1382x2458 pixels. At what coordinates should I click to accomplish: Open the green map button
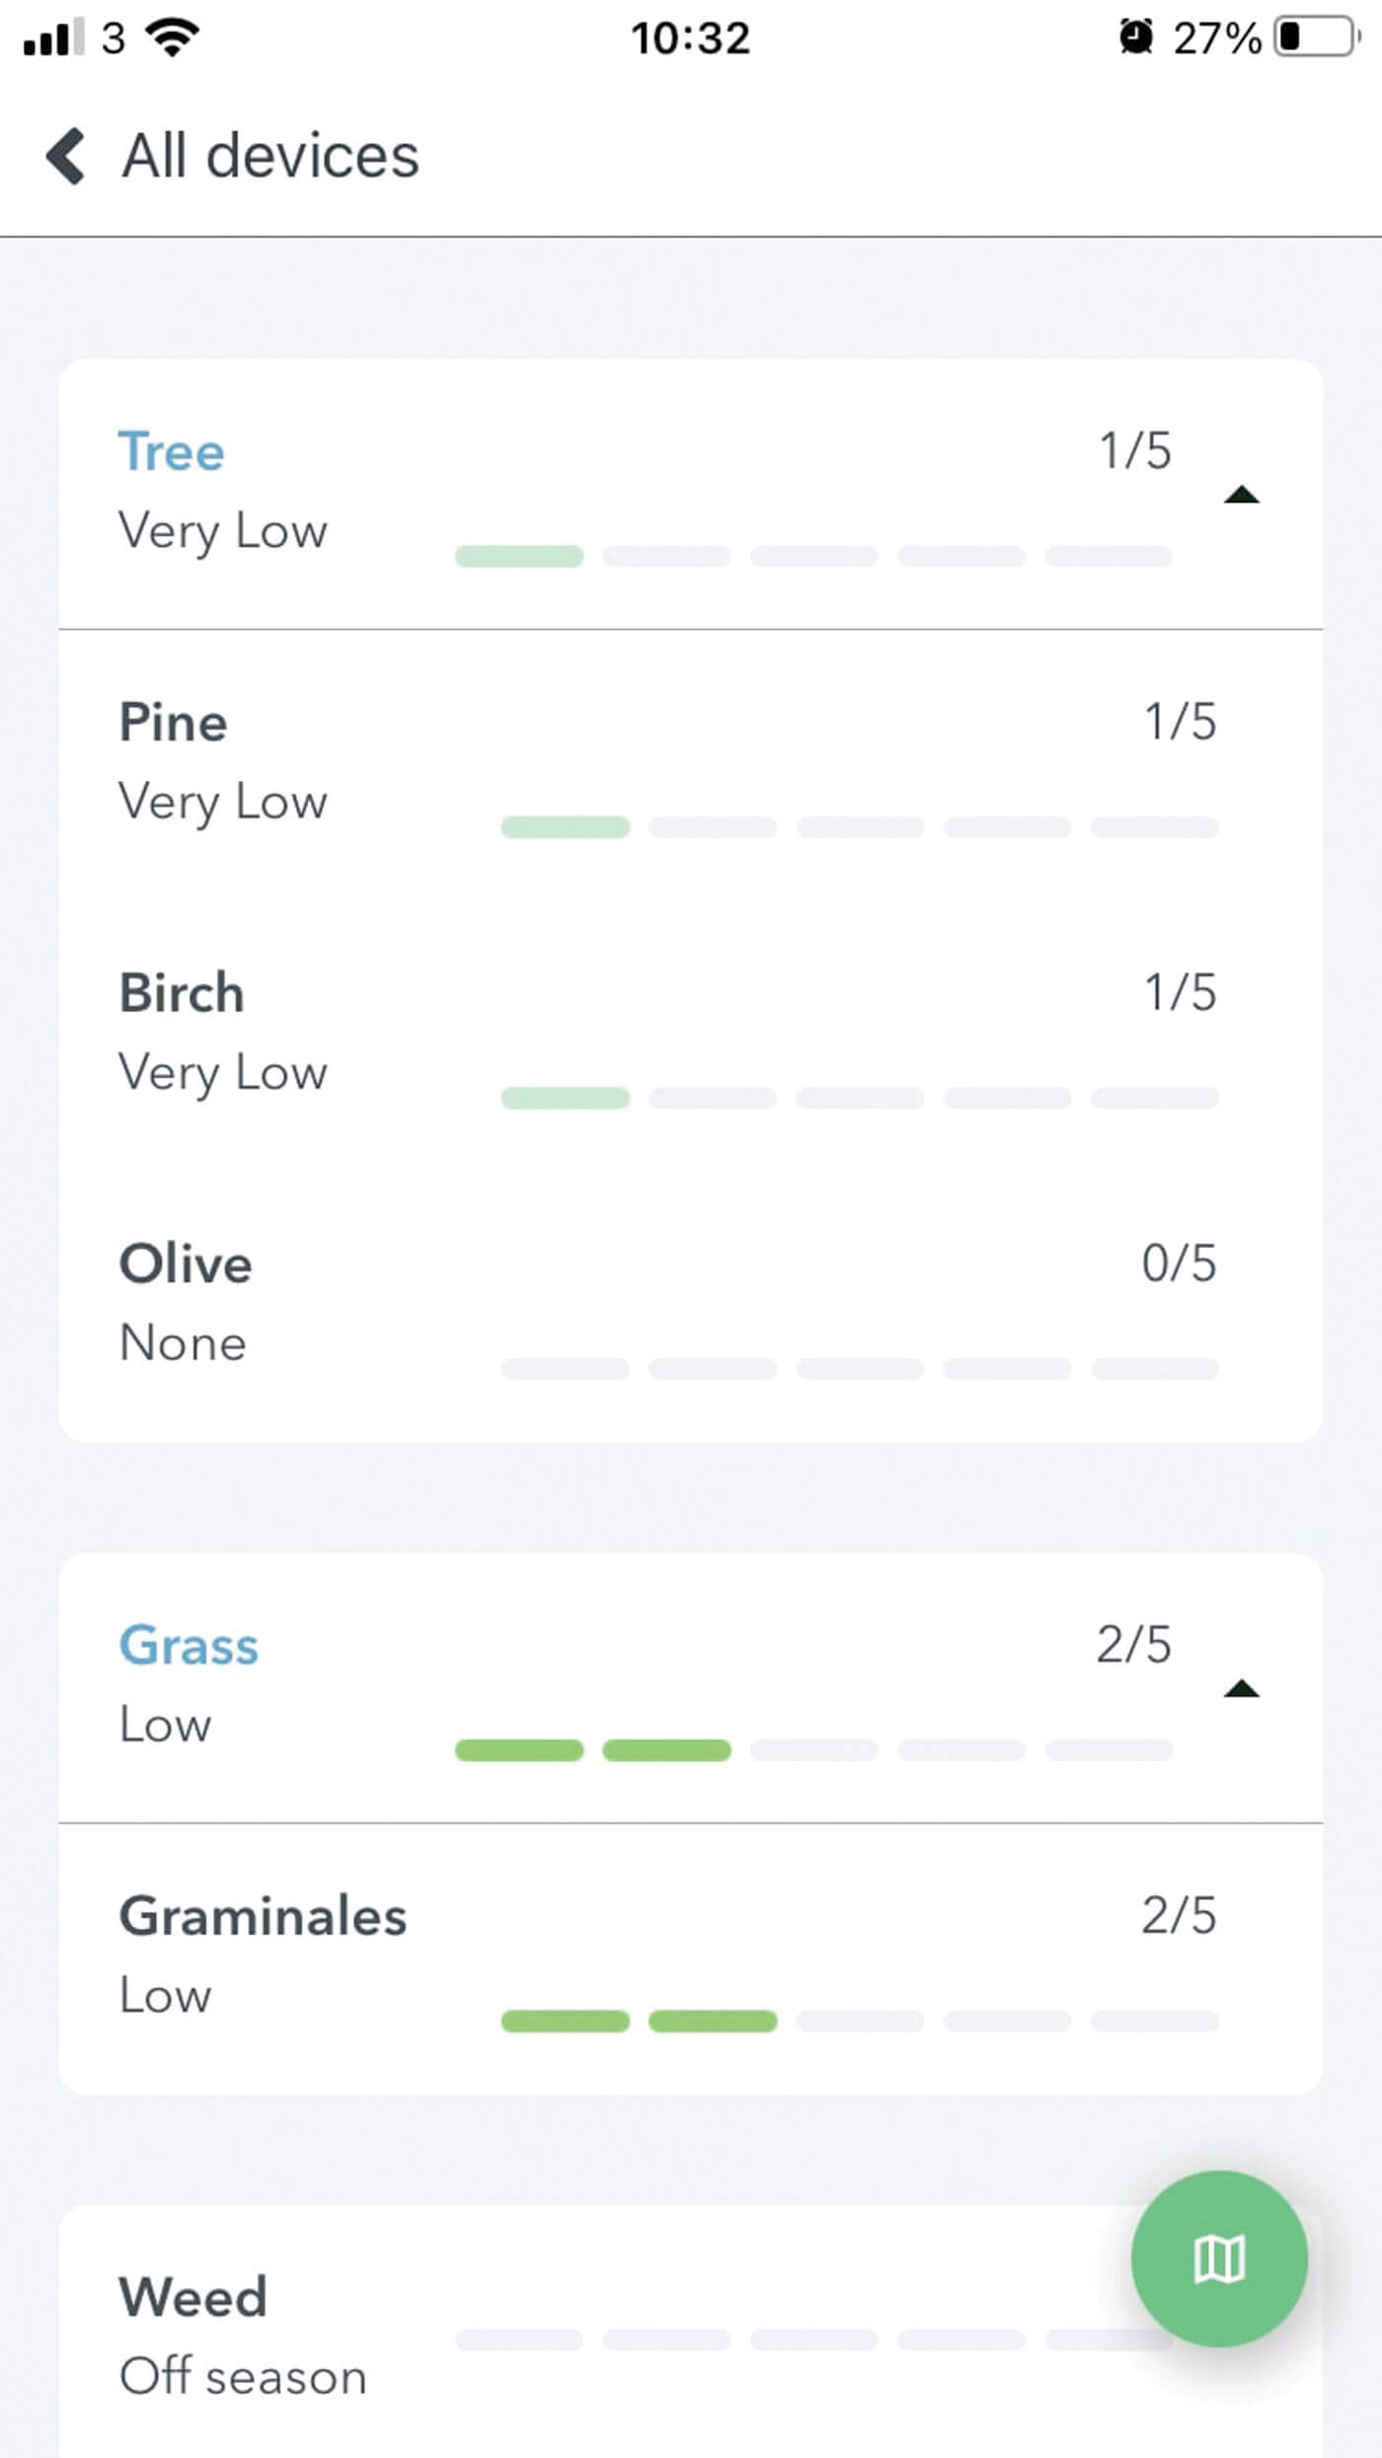pyautogui.click(x=1219, y=2258)
